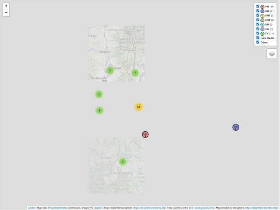Uncheck the FM stations checkbox
Viewport: 280px width, 210px height.
point(258,6)
